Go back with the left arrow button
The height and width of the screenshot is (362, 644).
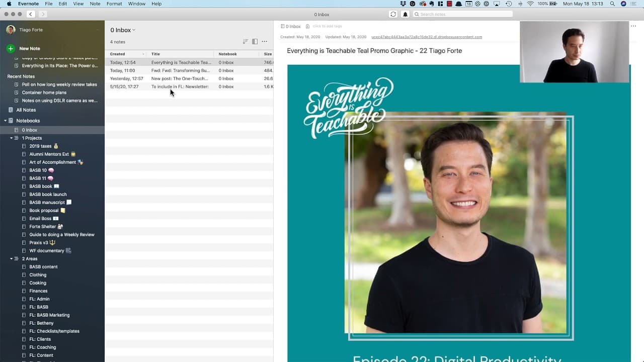point(31,14)
